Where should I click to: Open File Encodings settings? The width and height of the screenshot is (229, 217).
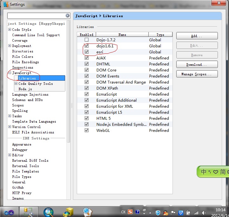point(26,62)
